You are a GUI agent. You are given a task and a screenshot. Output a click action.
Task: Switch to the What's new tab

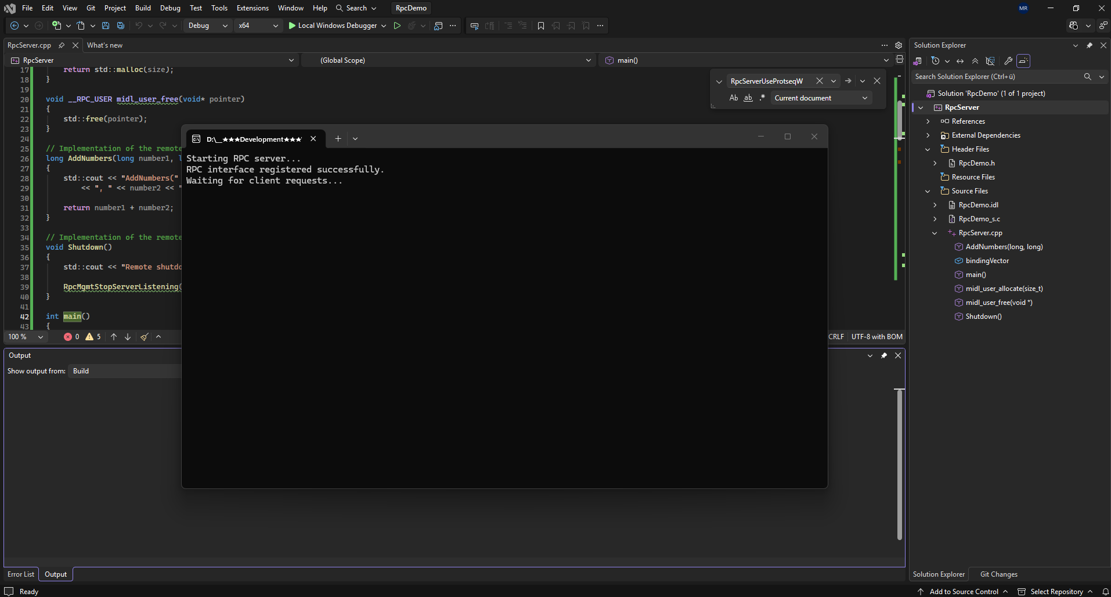104,45
